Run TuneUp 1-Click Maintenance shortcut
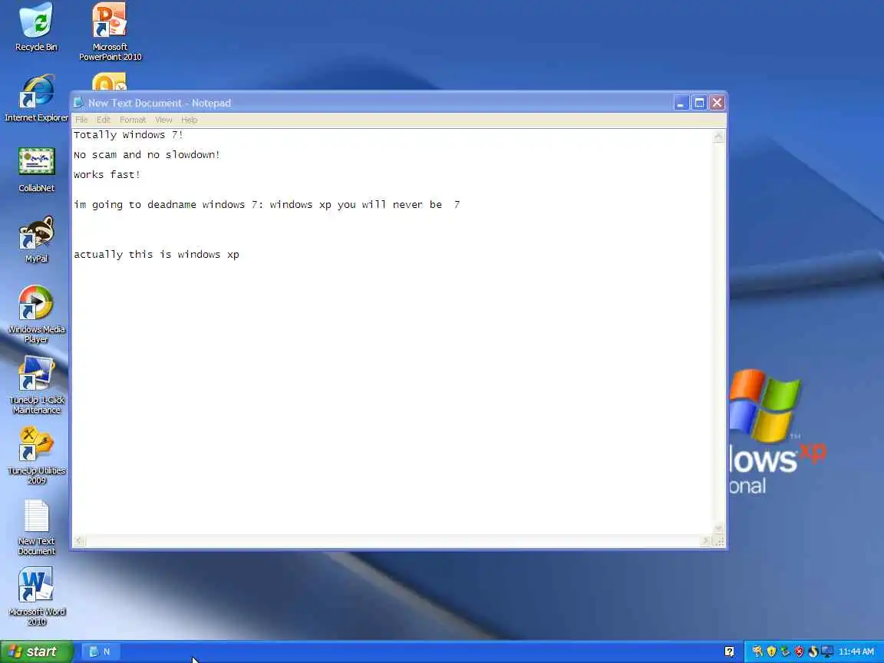The image size is (884, 663). click(x=37, y=384)
